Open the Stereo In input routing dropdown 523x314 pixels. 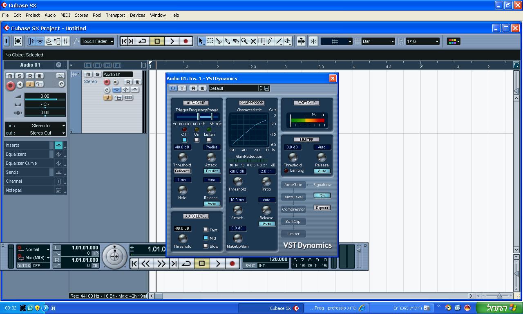coord(35,126)
